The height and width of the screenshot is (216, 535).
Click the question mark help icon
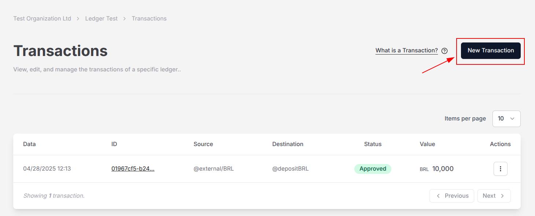point(444,51)
